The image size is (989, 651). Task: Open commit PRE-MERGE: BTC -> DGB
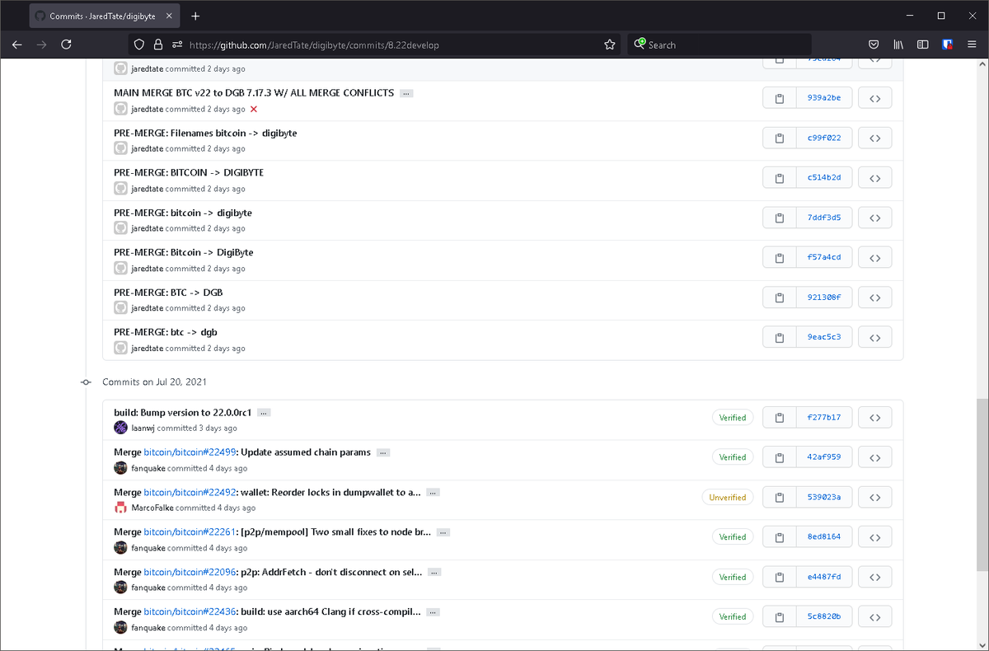168,293
